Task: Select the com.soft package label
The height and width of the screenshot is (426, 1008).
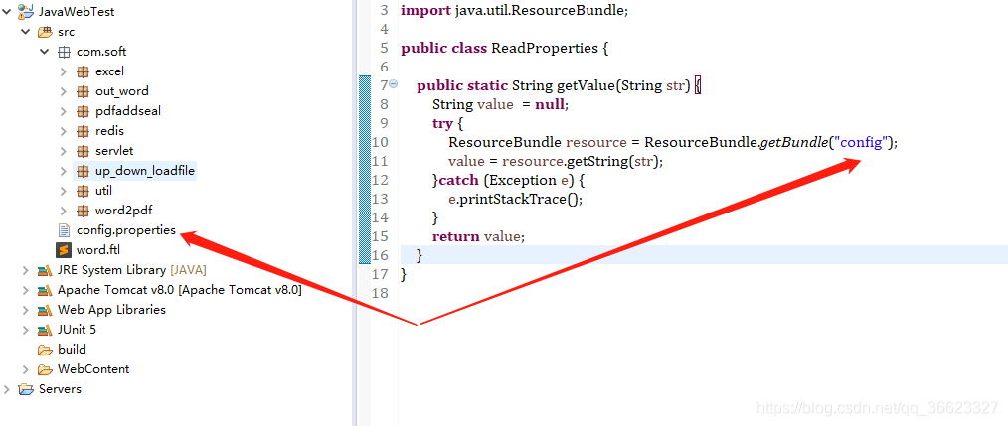Action: 101,52
